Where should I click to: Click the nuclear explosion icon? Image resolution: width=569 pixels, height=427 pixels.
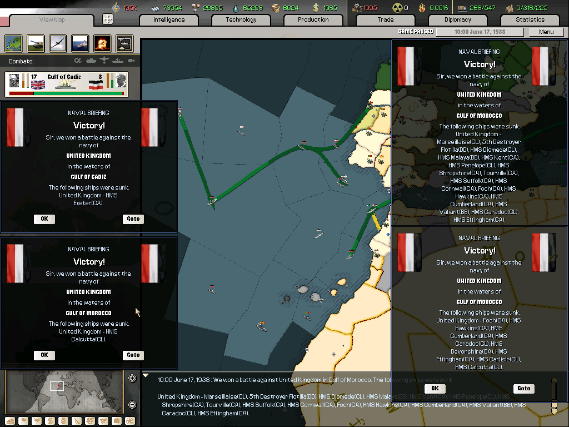point(102,43)
